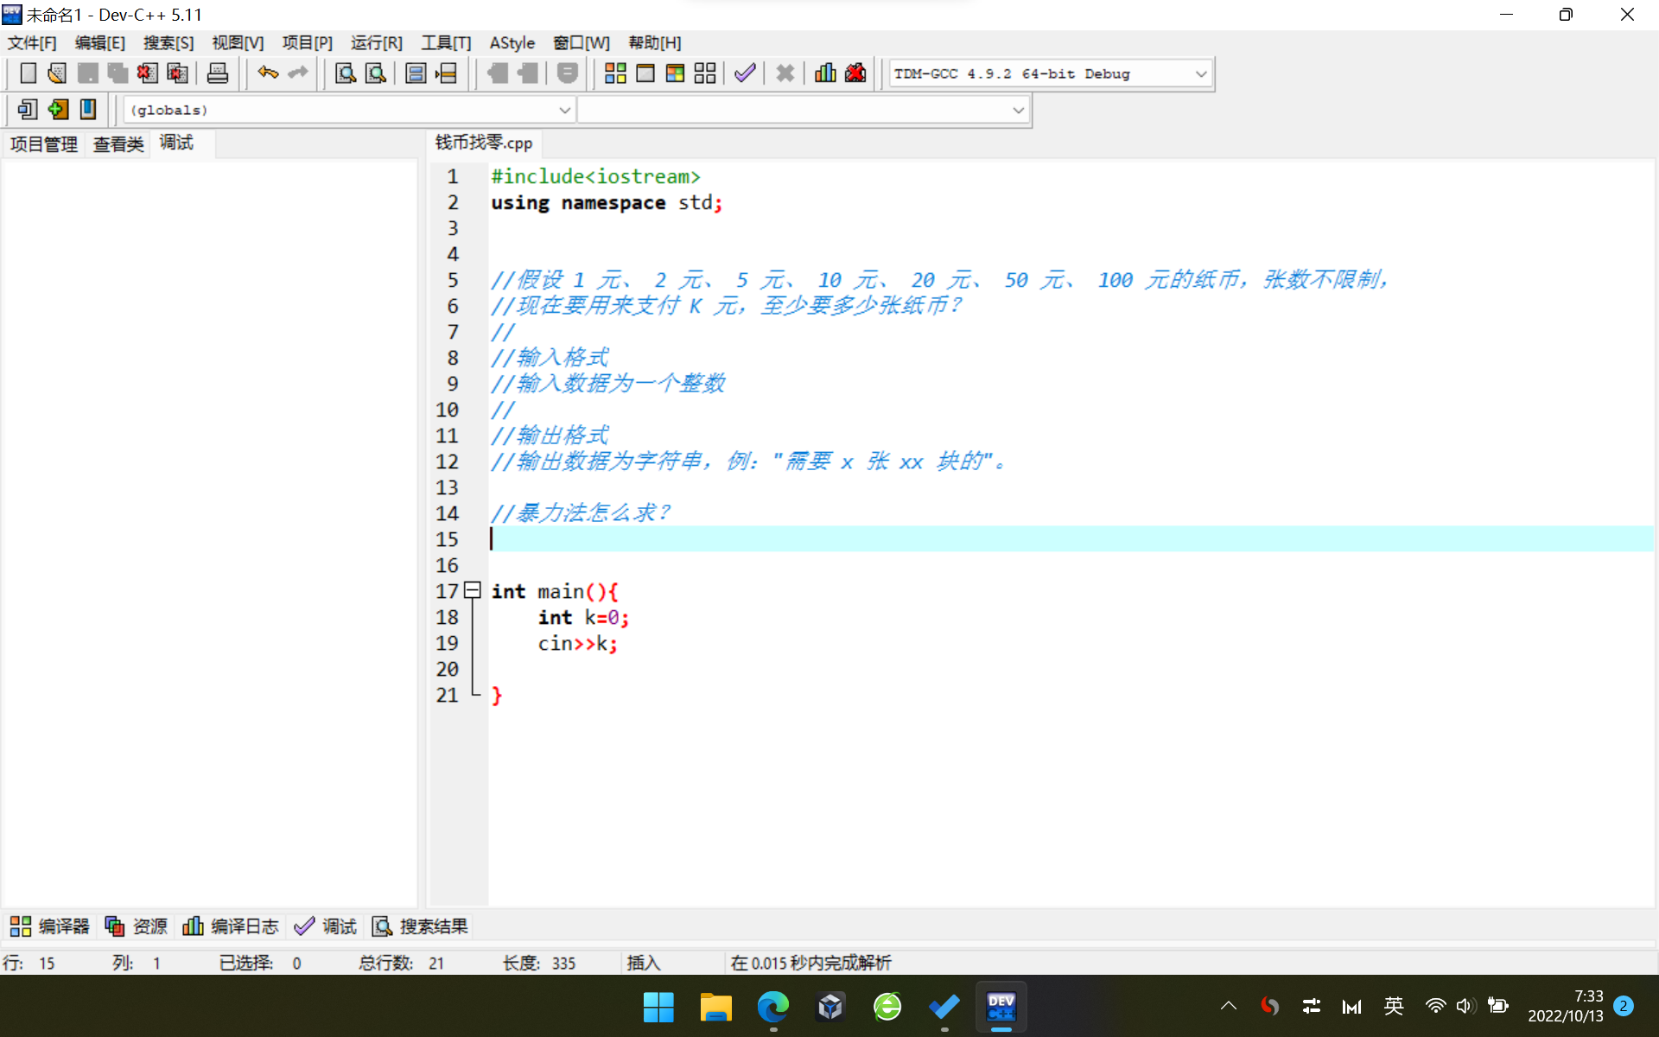Open the 运行[R] menu
Image resolution: width=1659 pixels, height=1037 pixels.
tap(376, 42)
